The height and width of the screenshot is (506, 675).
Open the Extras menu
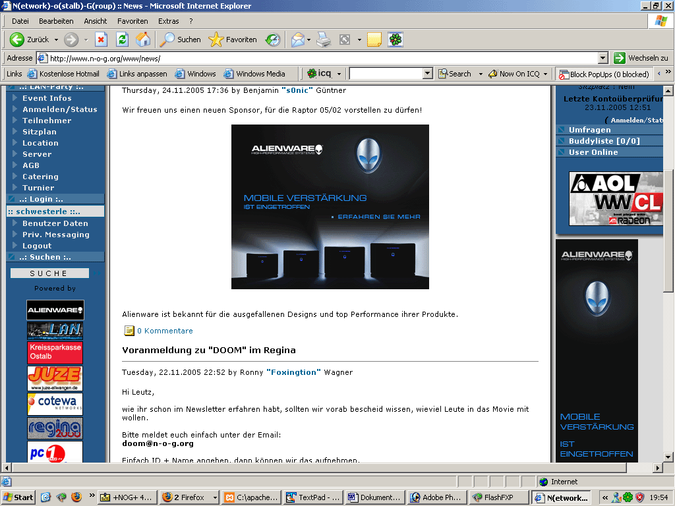(x=168, y=21)
